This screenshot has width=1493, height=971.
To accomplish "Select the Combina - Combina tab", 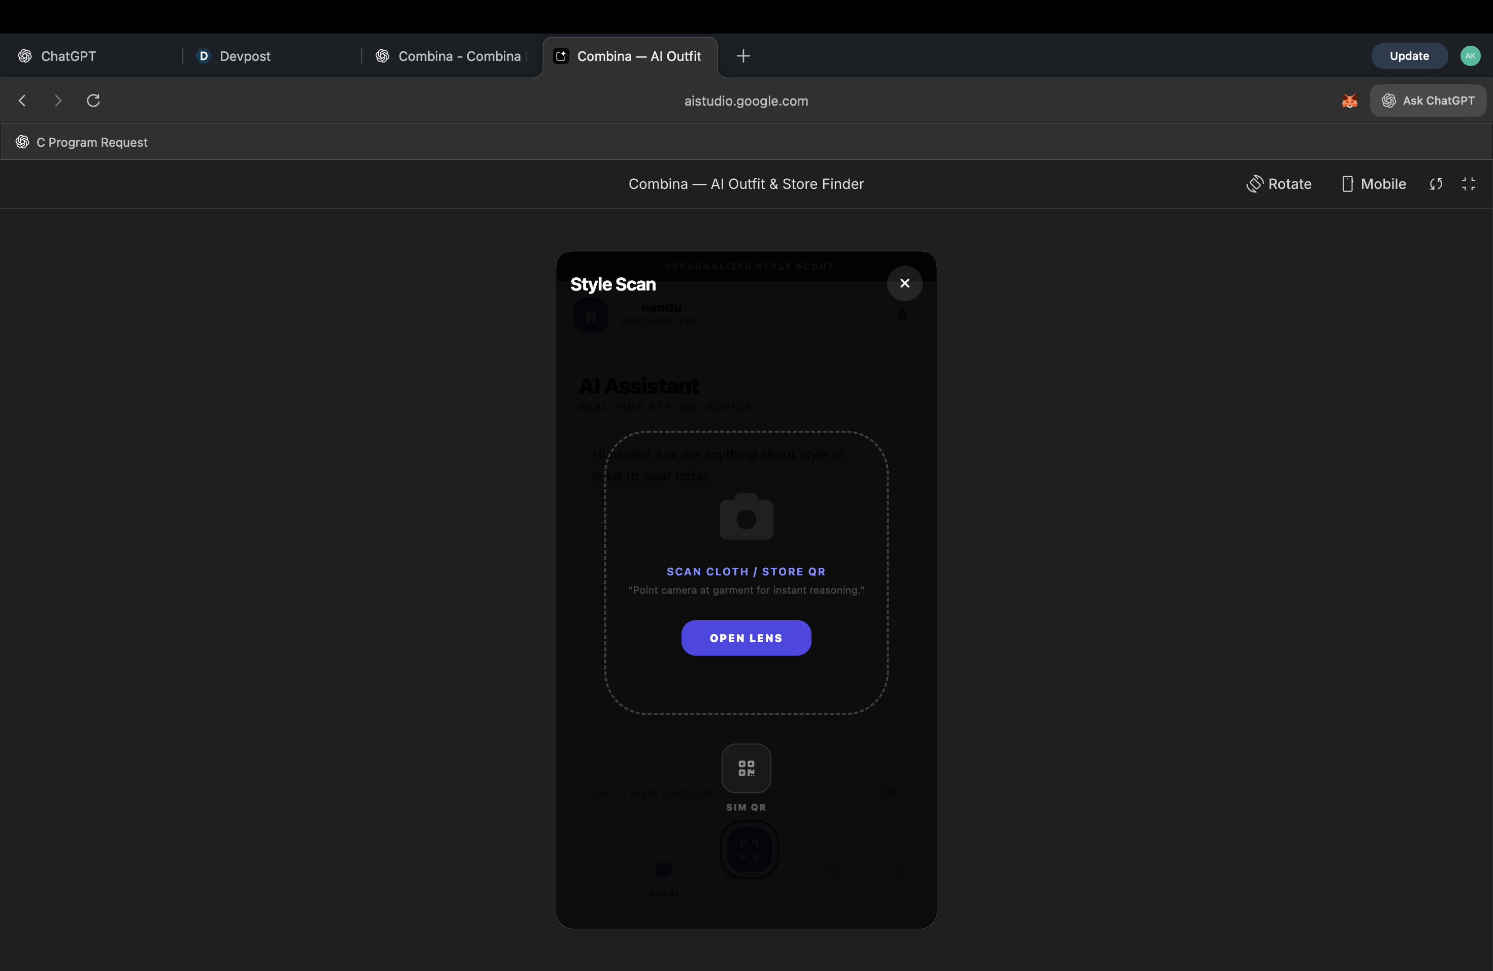I will 459,56.
